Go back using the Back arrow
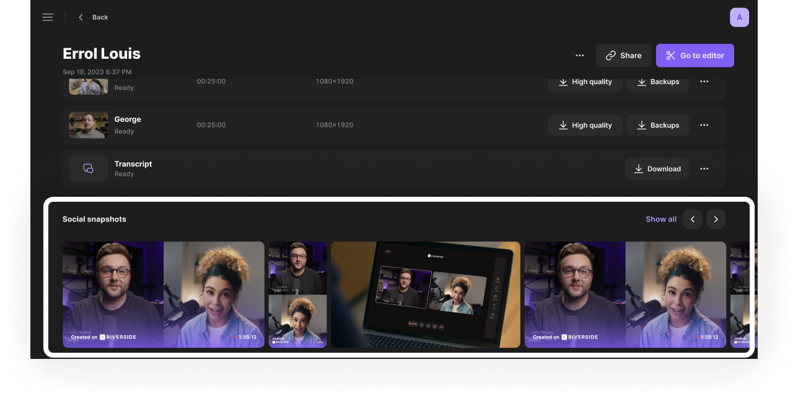798x401 pixels. (x=93, y=17)
